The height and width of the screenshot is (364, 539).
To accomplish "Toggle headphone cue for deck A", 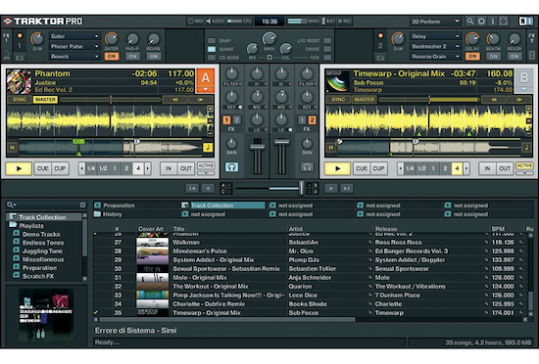I will coord(231,167).
